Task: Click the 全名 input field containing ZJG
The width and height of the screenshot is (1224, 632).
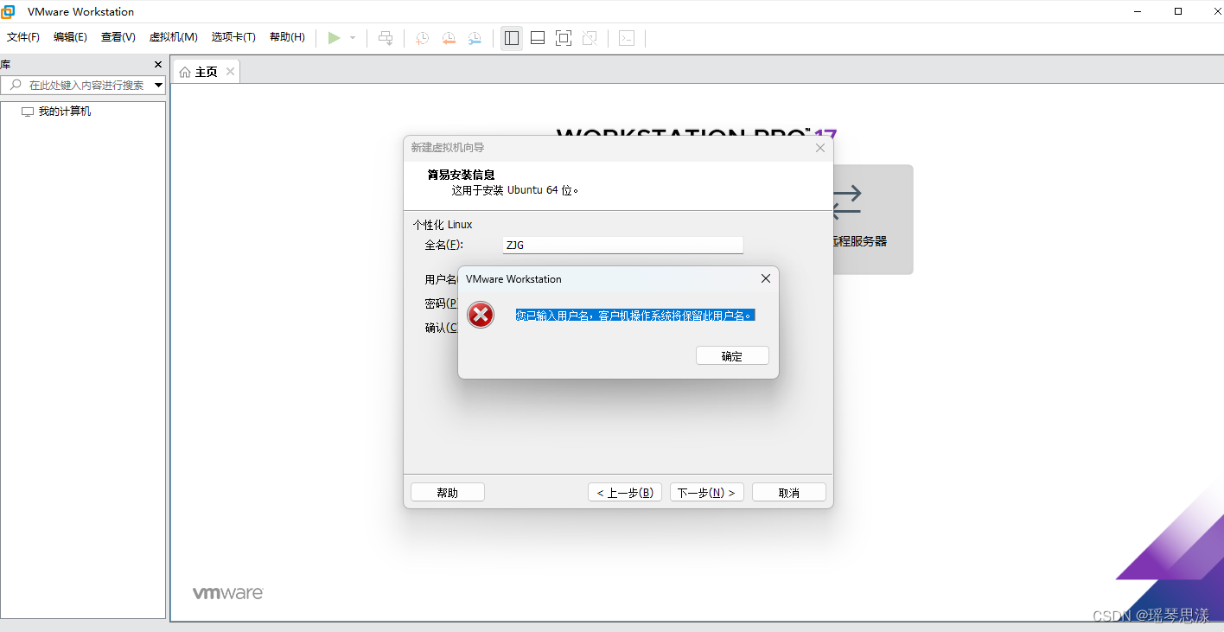Action: click(623, 245)
